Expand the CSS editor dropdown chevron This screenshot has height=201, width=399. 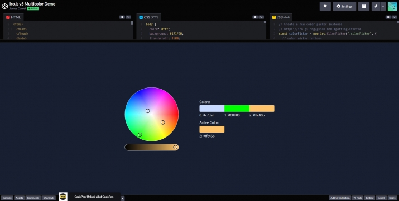pos(261,17)
